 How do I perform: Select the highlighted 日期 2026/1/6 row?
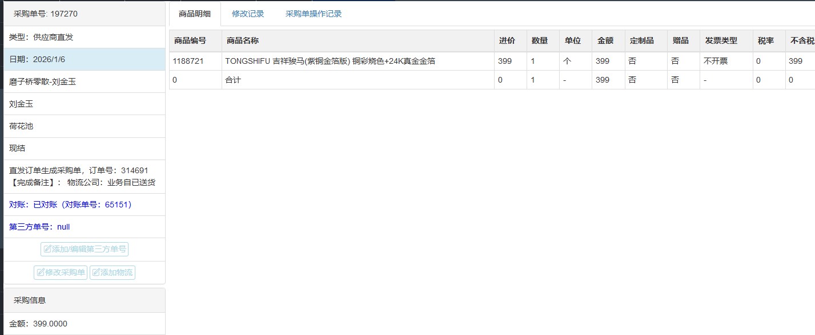point(85,59)
